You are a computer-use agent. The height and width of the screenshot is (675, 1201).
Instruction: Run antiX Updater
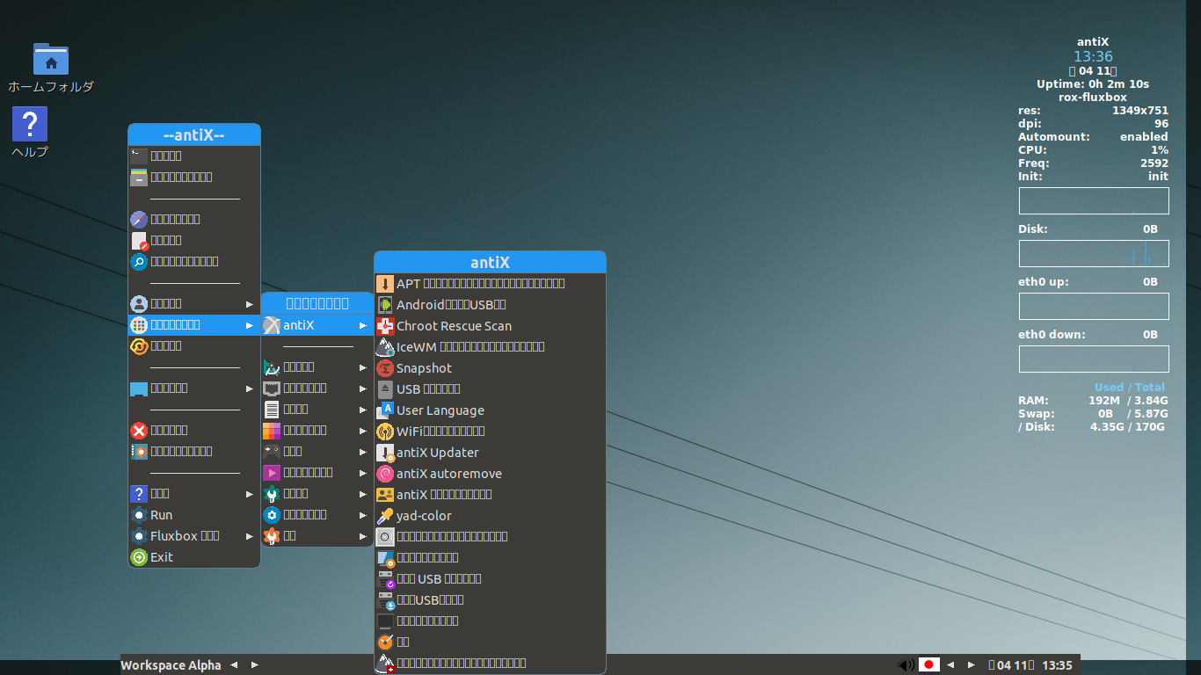490,452
